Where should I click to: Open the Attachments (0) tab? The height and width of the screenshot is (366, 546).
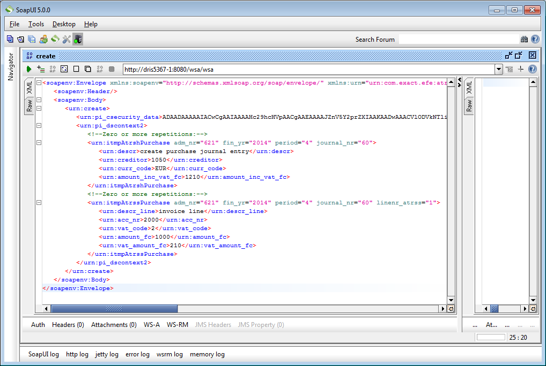[114, 325]
